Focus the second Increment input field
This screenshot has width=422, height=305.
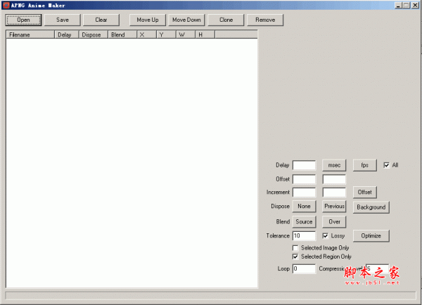334,193
